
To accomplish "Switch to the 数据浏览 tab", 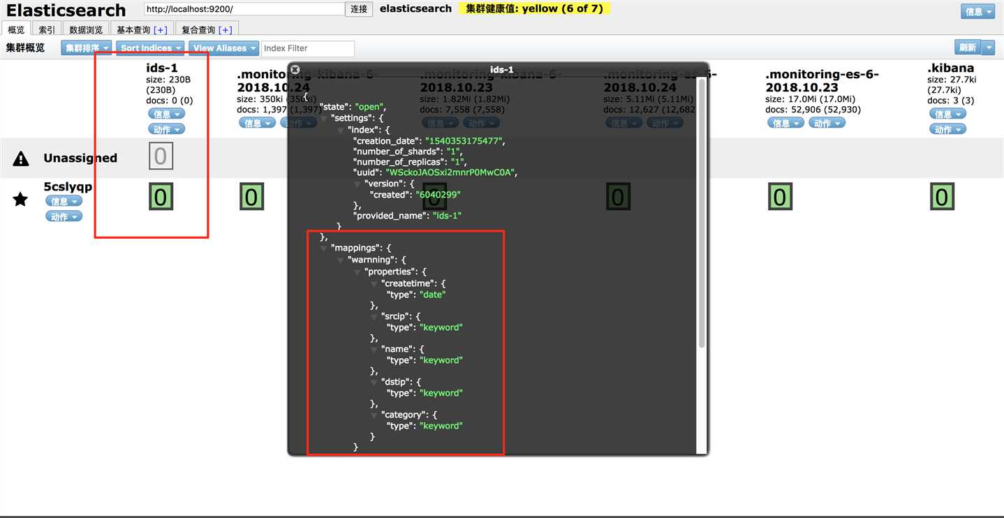I will [x=86, y=29].
